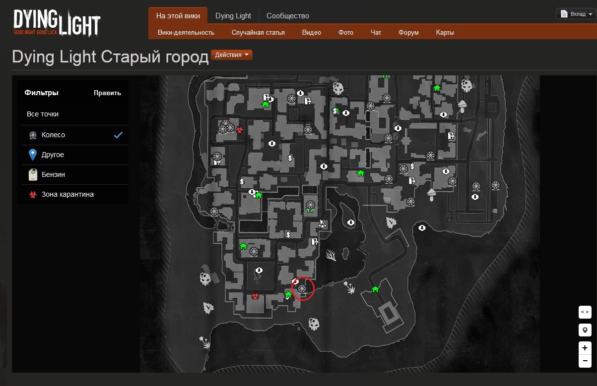Image resolution: width=597 pixels, height=386 pixels.
Task: Open the Действия dropdown
Action: coord(232,55)
